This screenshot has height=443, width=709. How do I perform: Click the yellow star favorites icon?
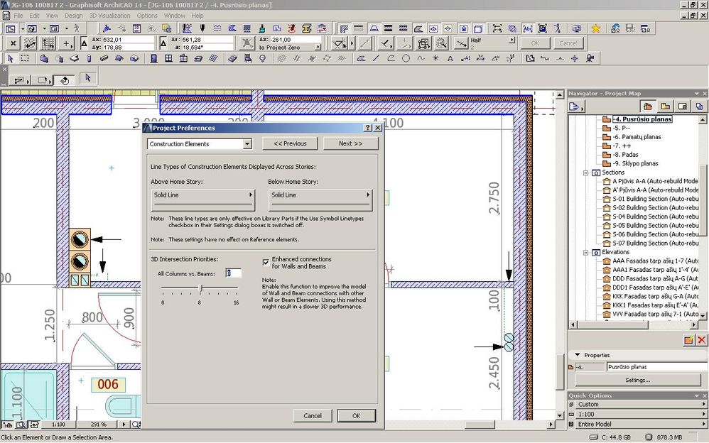[x=595, y=28]
